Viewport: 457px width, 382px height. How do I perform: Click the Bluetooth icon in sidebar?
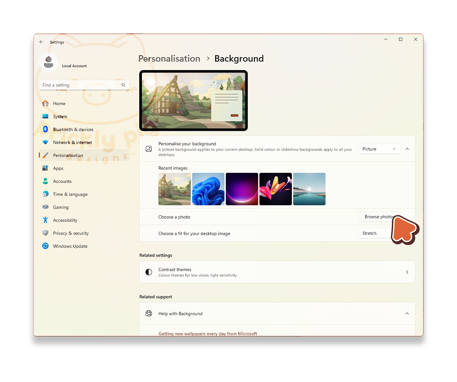point(45,129)
